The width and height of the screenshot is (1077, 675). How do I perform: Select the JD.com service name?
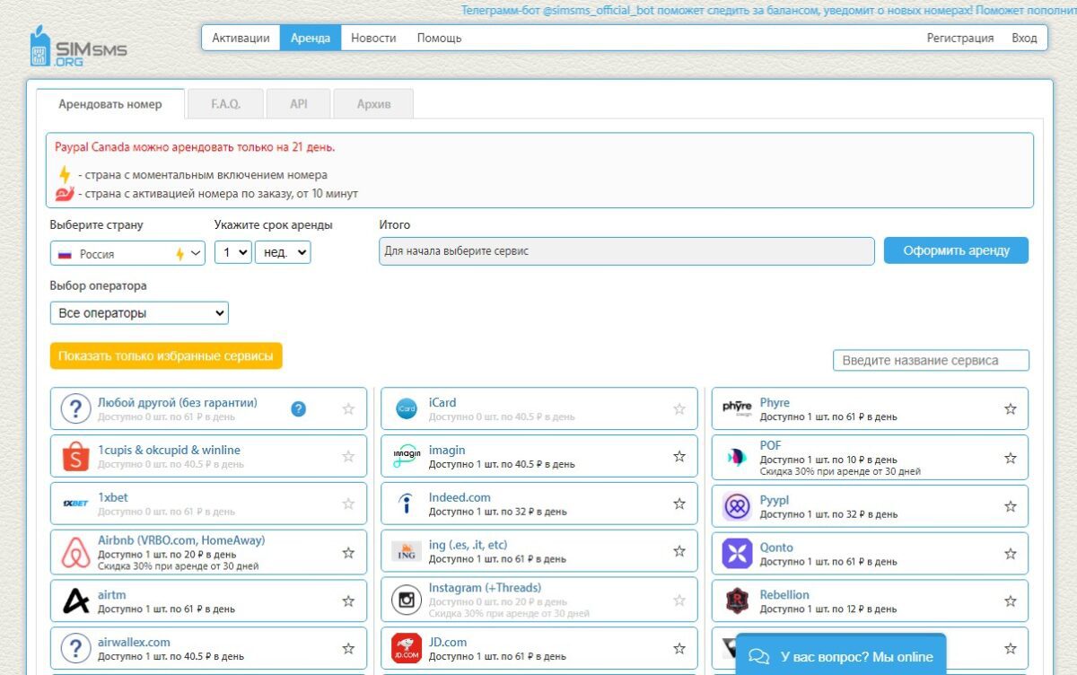pos(448,642)
